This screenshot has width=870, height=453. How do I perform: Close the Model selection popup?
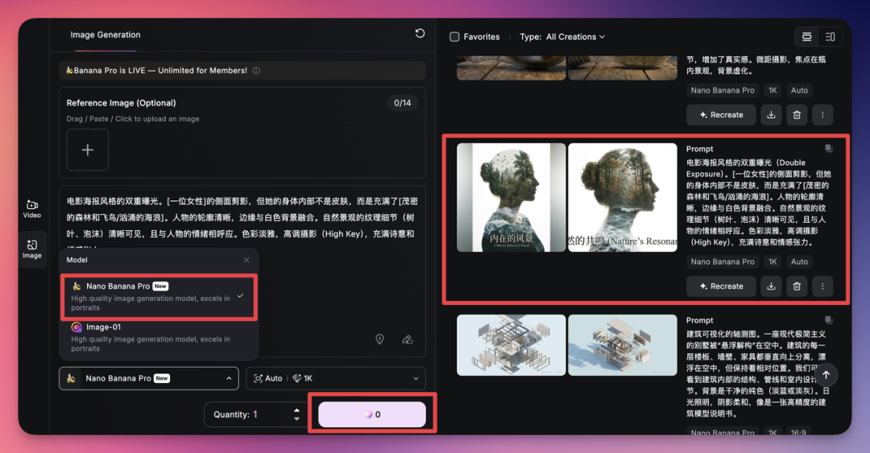coord(246,260)
